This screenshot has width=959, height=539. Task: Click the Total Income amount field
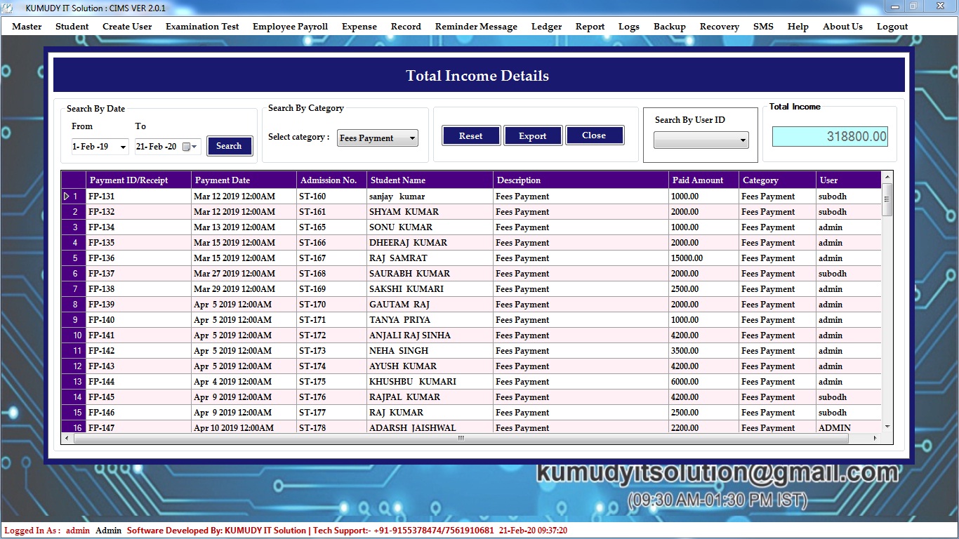pos(830,136)
